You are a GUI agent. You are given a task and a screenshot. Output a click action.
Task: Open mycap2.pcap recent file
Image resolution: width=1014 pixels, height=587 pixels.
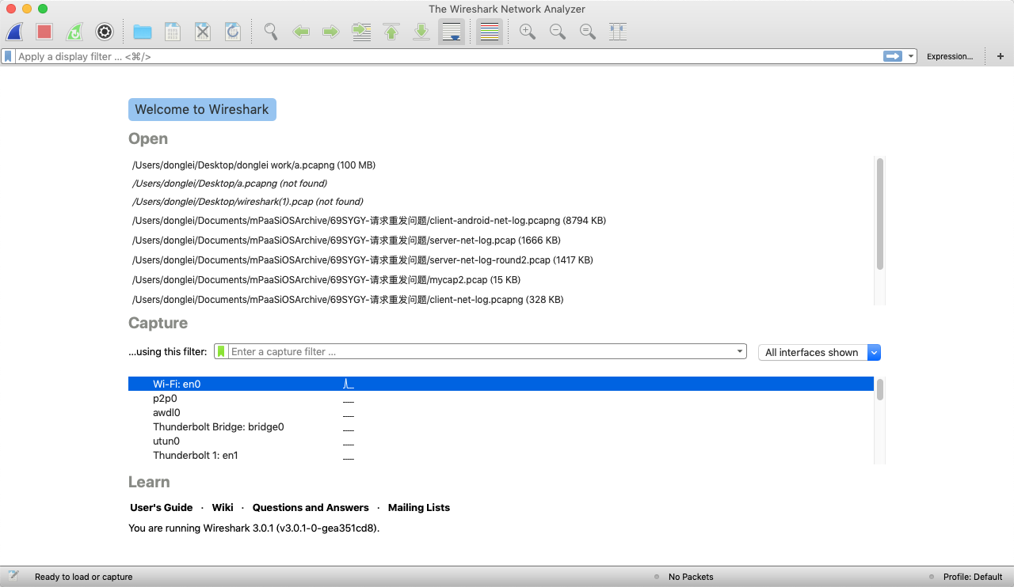pyautogui.click(x=326, y=280)
